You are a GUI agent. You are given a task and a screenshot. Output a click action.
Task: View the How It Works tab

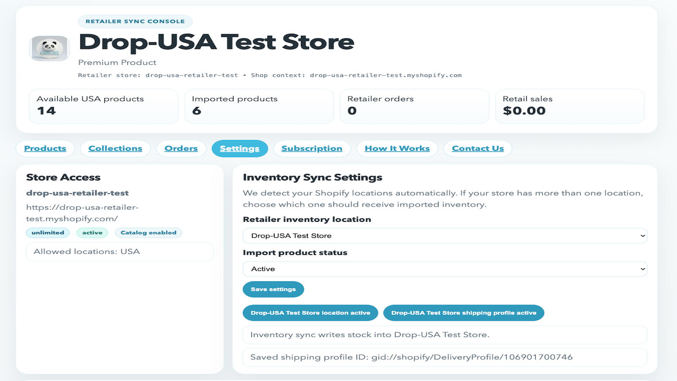click(x=397, y=149)
